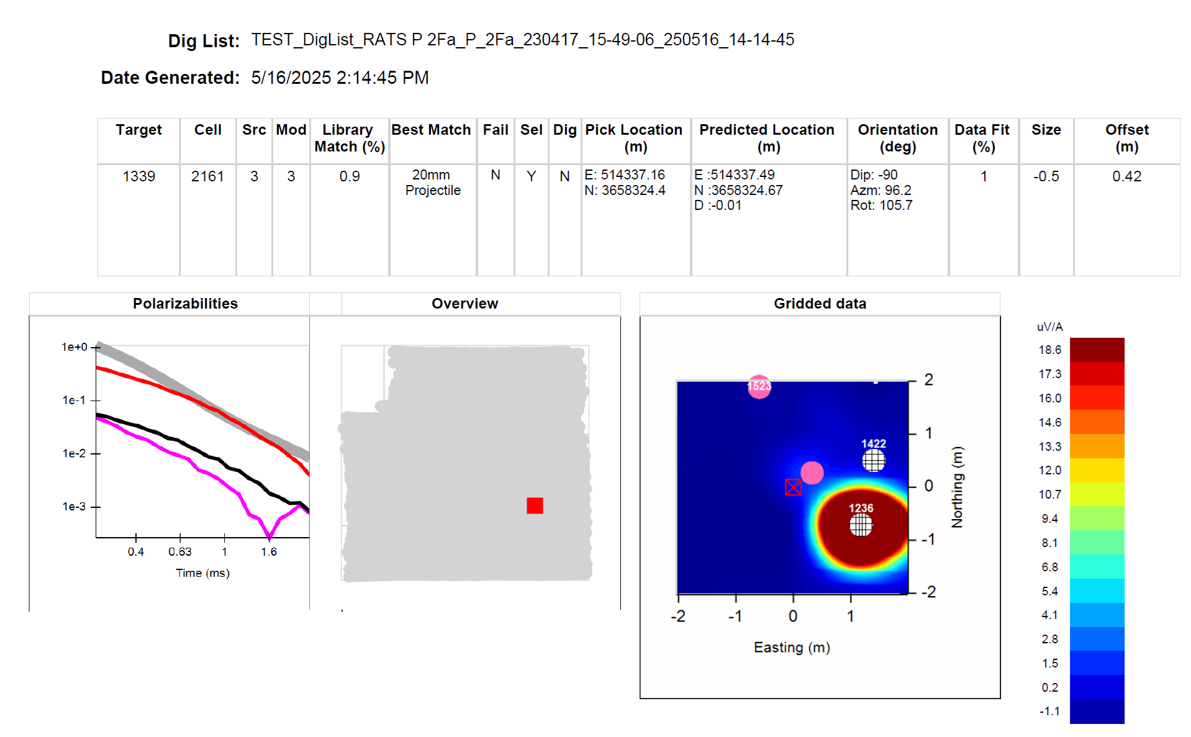Click the dark red 18.6 legend swatch
This screenshot has width=1191, height=737.
(1097, 350)
